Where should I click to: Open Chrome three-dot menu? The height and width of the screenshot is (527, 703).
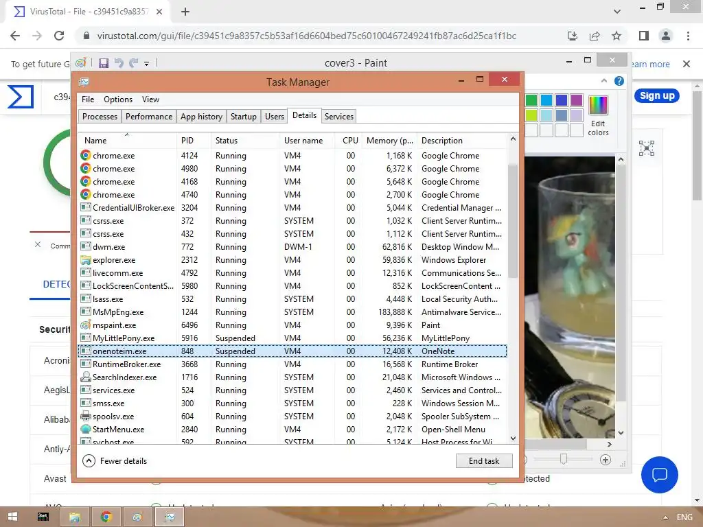(688, 36)
